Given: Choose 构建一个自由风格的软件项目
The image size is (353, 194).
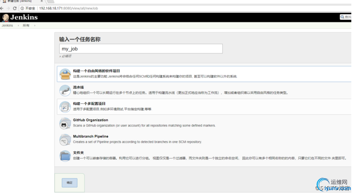Looking at the screenshot, I should coord(96,71).
